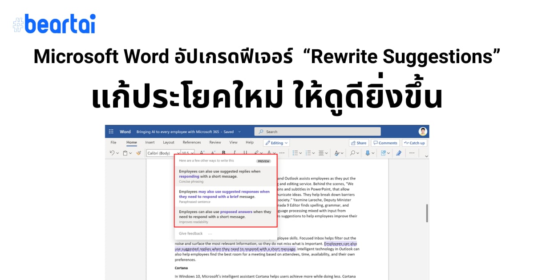
Task: Open the far-right More options ellipsis
Action: (412, 153)
